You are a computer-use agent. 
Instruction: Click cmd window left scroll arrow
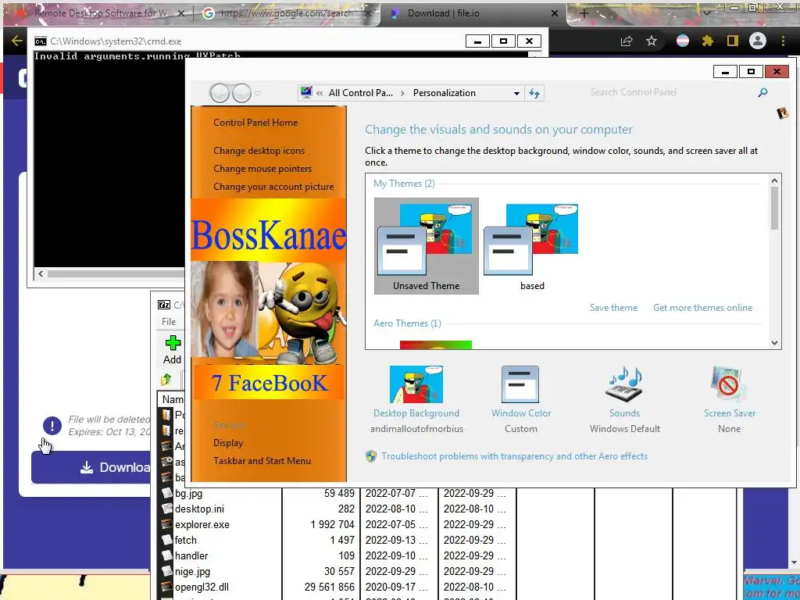tap(41, 274)
